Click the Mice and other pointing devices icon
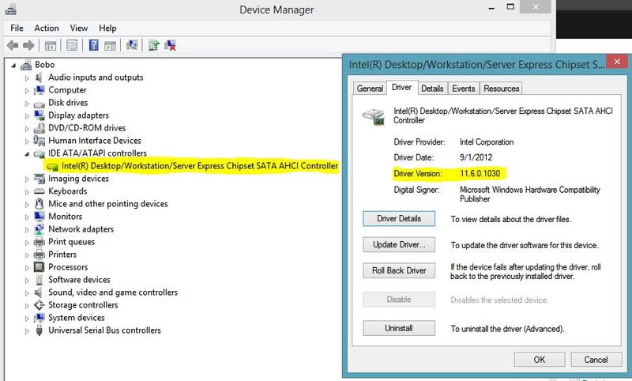The width and height of the screenshot is (632, 381). (x=39, y=204)
